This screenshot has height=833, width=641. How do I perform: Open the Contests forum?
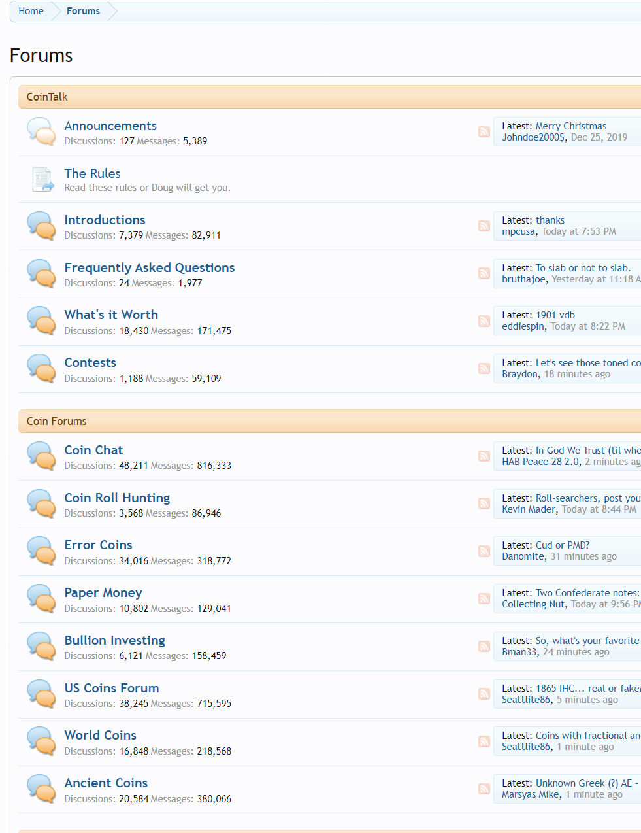[90, 362]
